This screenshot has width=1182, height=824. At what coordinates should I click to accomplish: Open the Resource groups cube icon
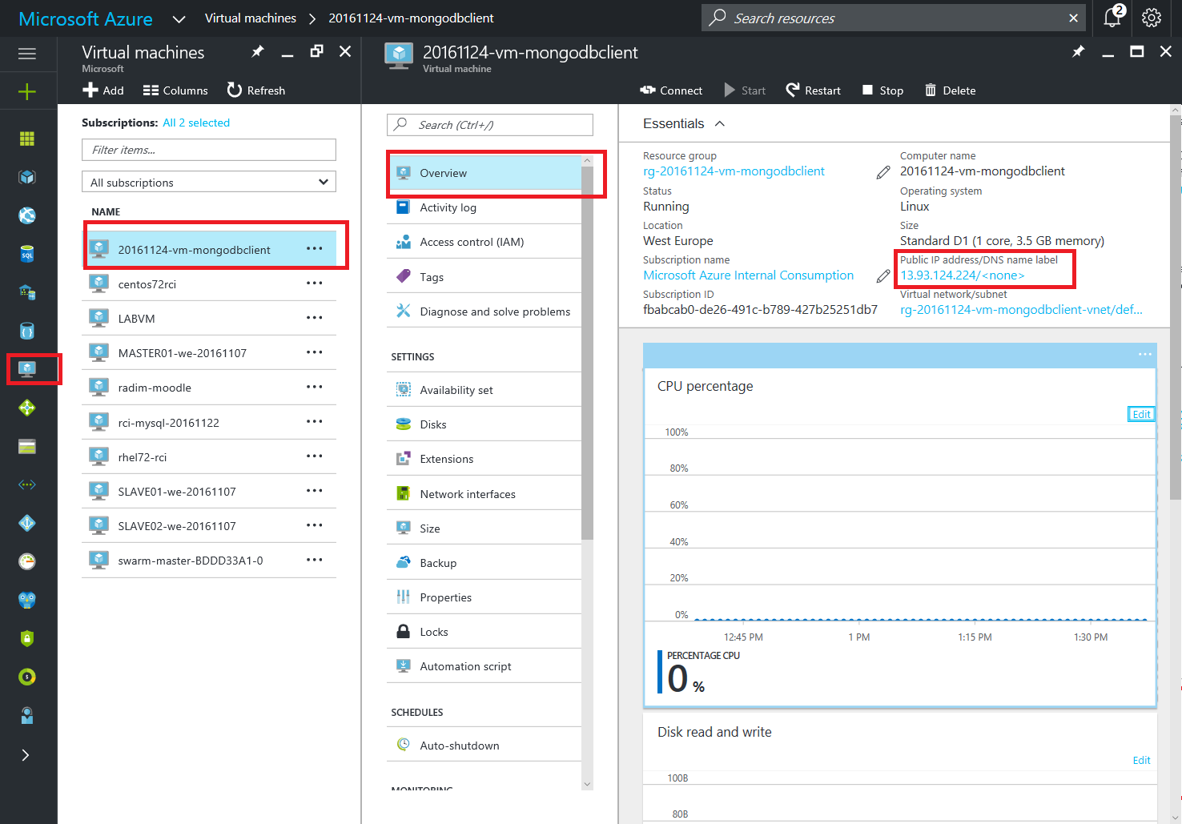(x=27, y=177)
